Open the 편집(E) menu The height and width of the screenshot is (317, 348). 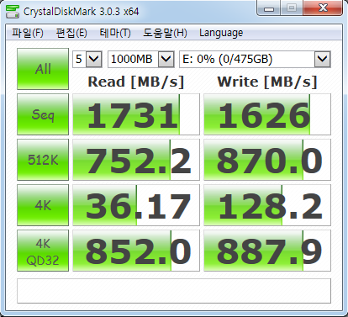71,33
